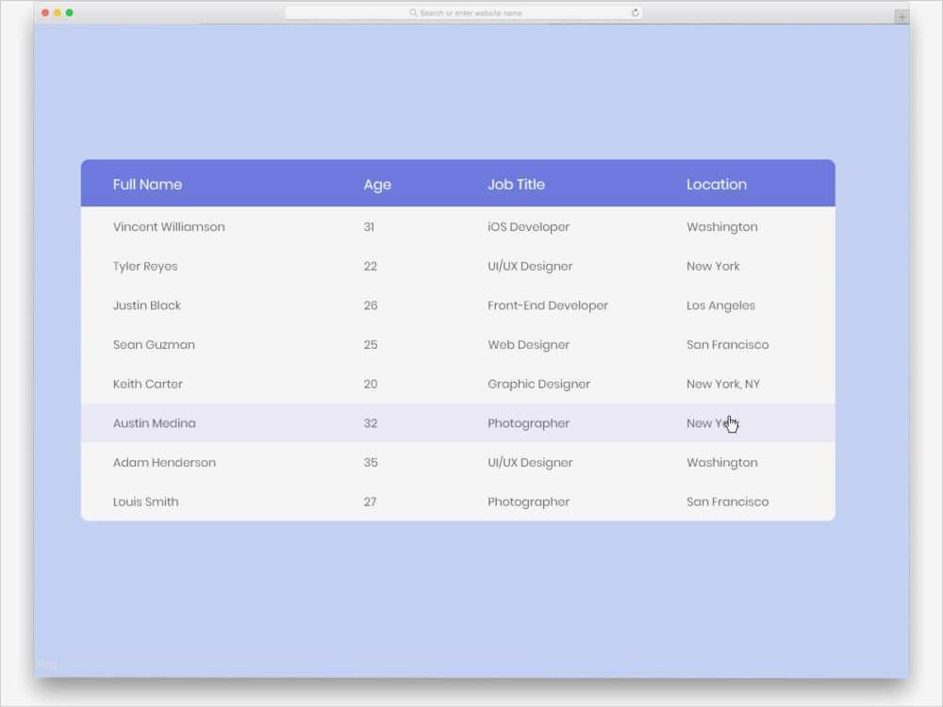
Task: Select the name Keith Carter
Action: pyautogui.click(x=148, y=384)
